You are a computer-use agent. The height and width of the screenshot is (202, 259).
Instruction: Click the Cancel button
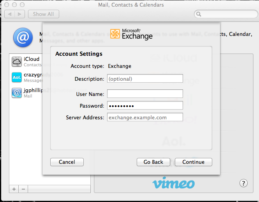tap(67, 162)
